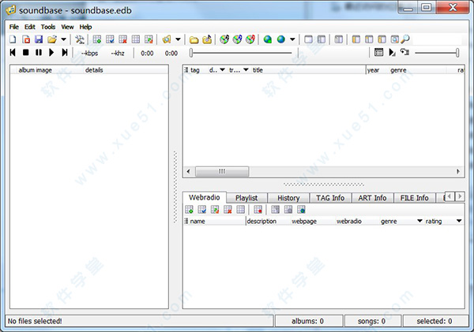474x332 pixels.
Task: Stop playback with the stop button
Action: 26,53
